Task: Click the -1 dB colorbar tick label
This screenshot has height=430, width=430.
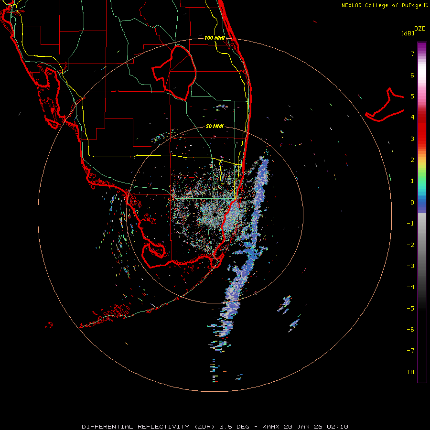Action: click(x=410, y=224)
